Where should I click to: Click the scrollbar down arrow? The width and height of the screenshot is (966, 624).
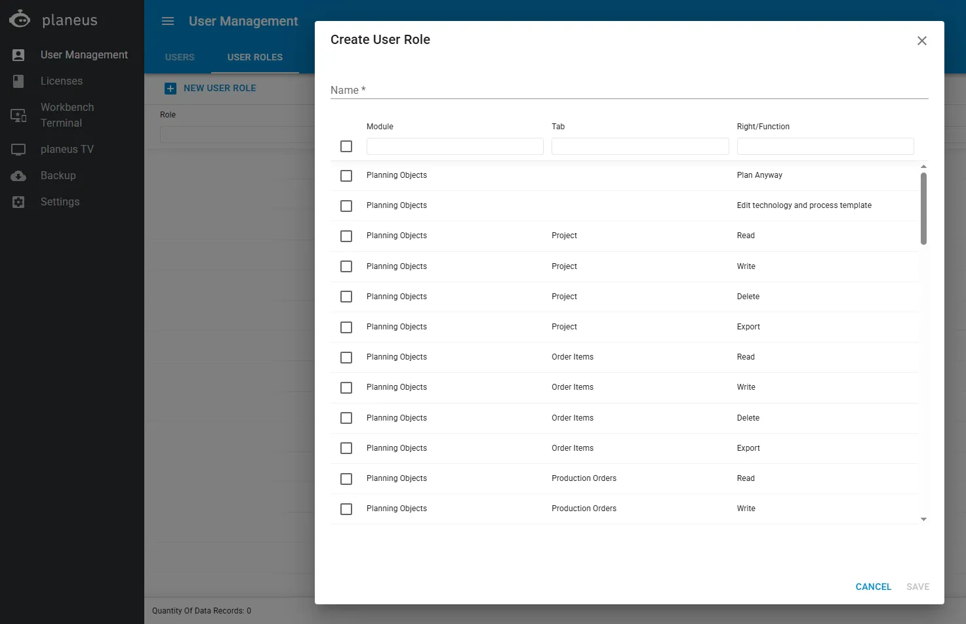(x=923, y=520)
